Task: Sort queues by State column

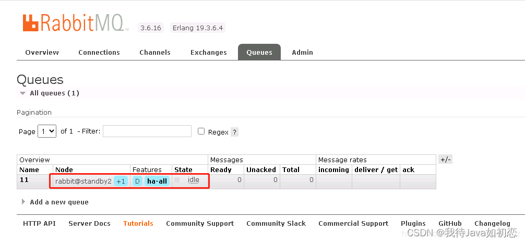Action: click(184, 169)
